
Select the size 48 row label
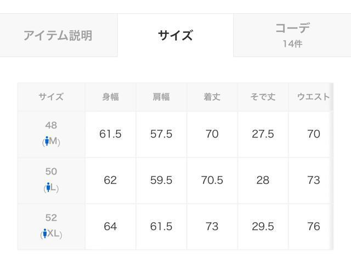[51, 125]
